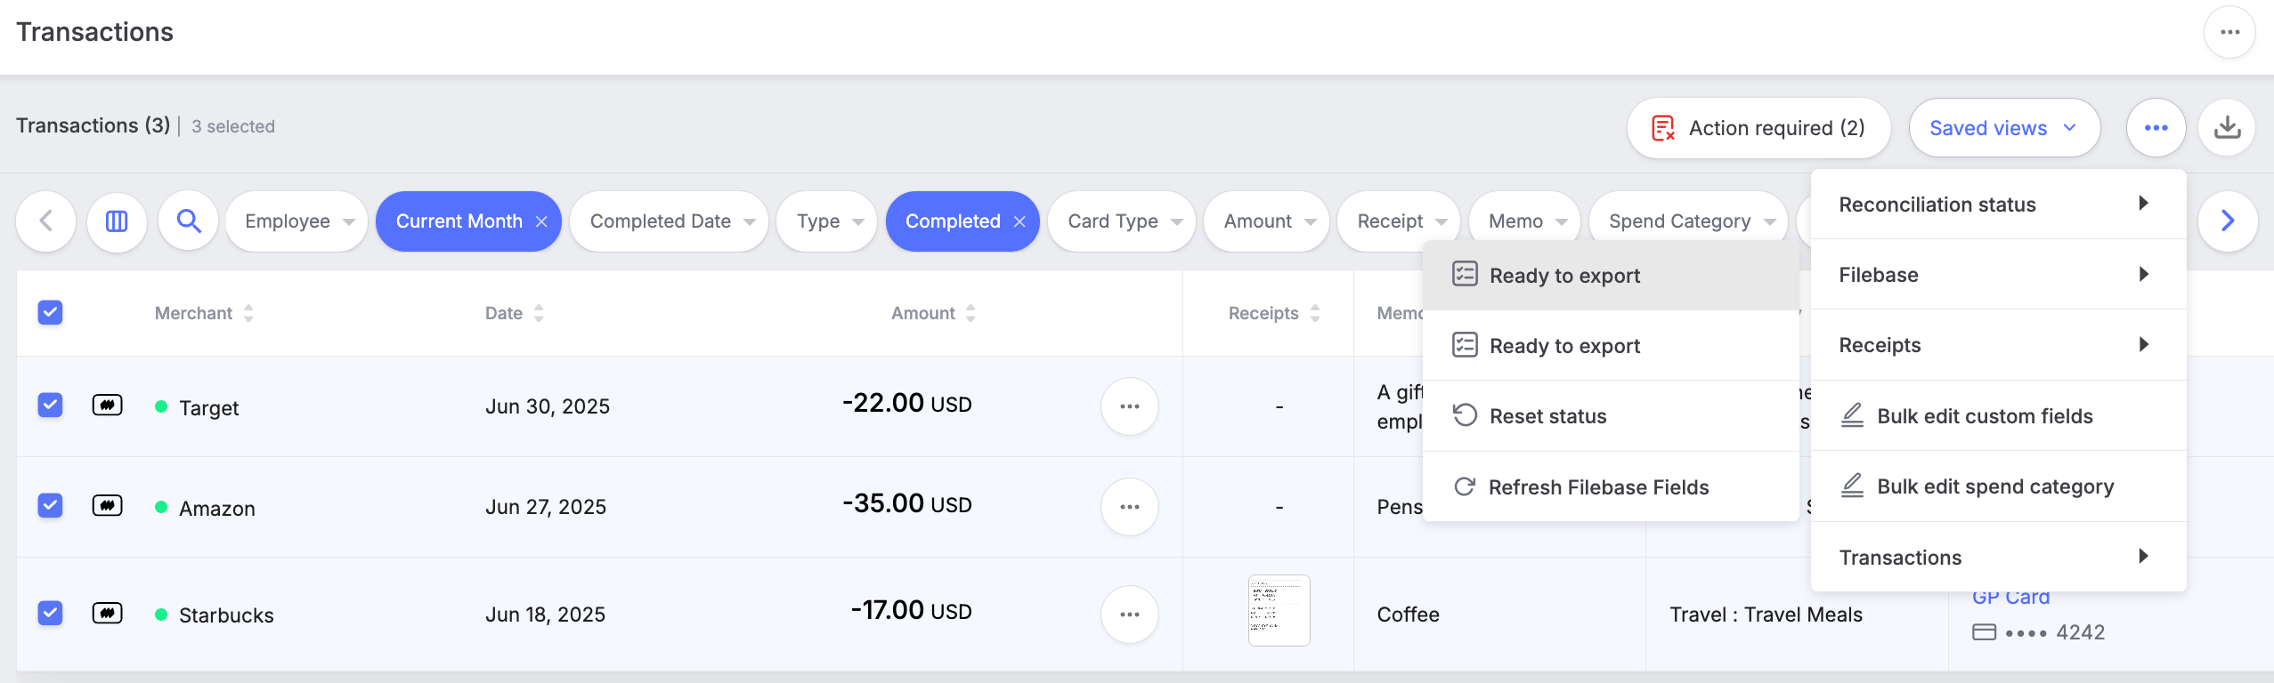The image size is (2274, 683).
Task: Click the Amazon merchant name
Action: coord(217,509)
